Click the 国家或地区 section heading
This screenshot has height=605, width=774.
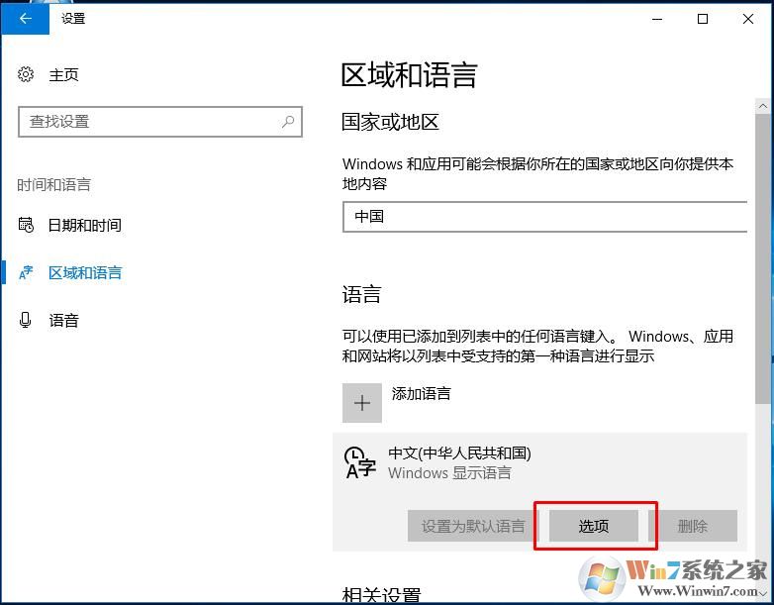(390, 122)
